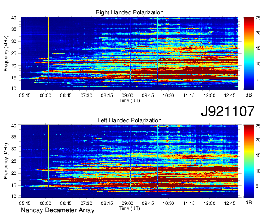Click the 30 MHz tick on the top frequency axis
The height and width of the screenshot is (215, 265).
(14, 41)
